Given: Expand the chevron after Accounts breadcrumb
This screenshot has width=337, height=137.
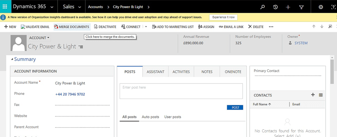Looking at the screenshot, I should click(x=108, y=7).
